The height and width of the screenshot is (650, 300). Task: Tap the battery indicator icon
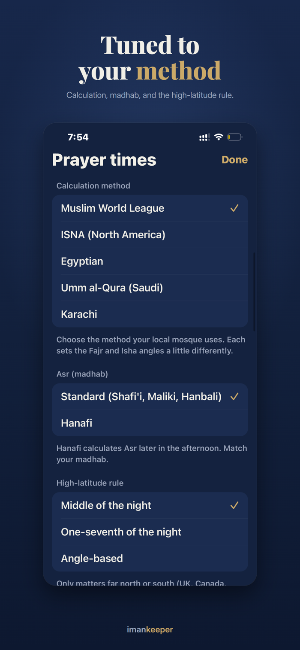point(235,137)
